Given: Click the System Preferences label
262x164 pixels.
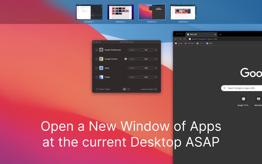Looking at the screenshot, I should [113, 50].
